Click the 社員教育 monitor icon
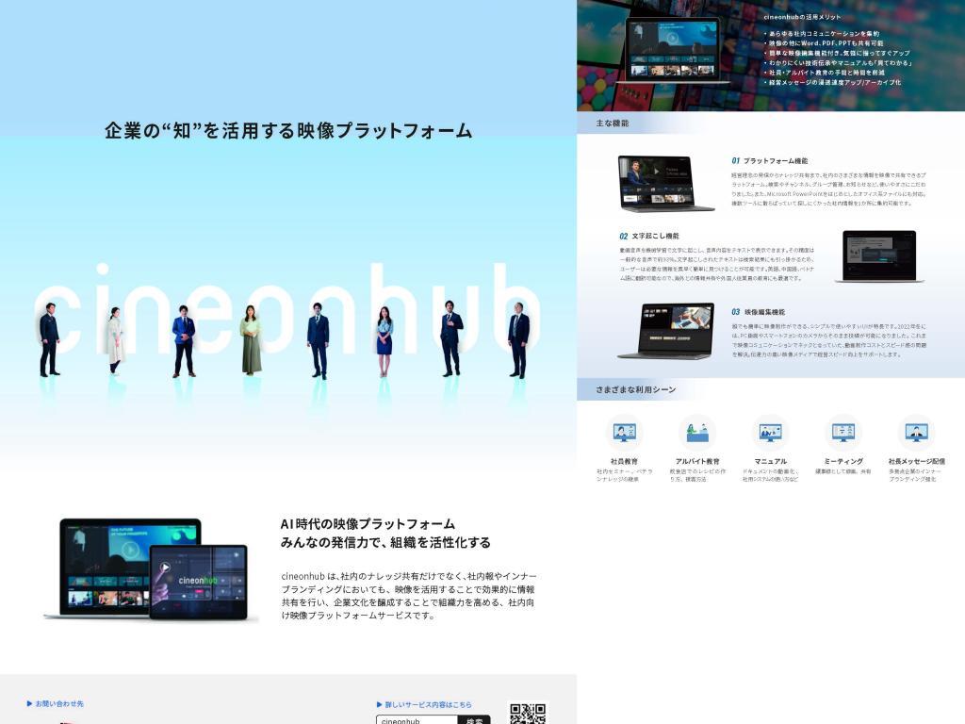 [x=624, y=433]
